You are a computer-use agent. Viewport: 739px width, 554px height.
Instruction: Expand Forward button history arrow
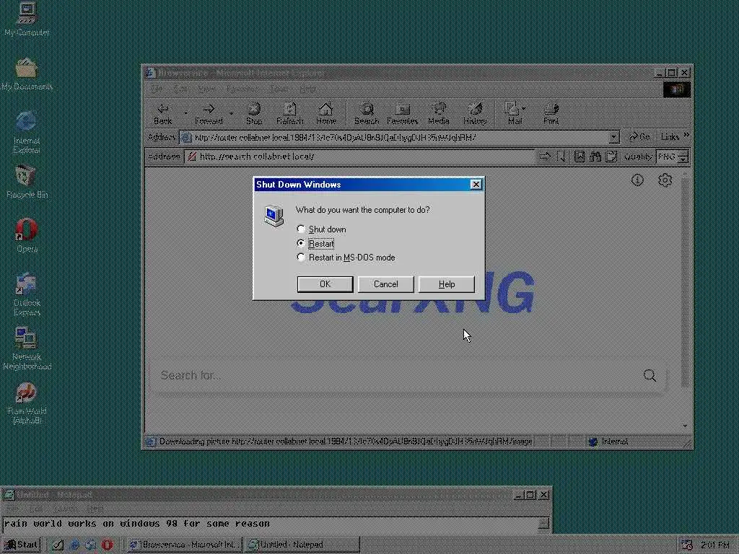231,113
